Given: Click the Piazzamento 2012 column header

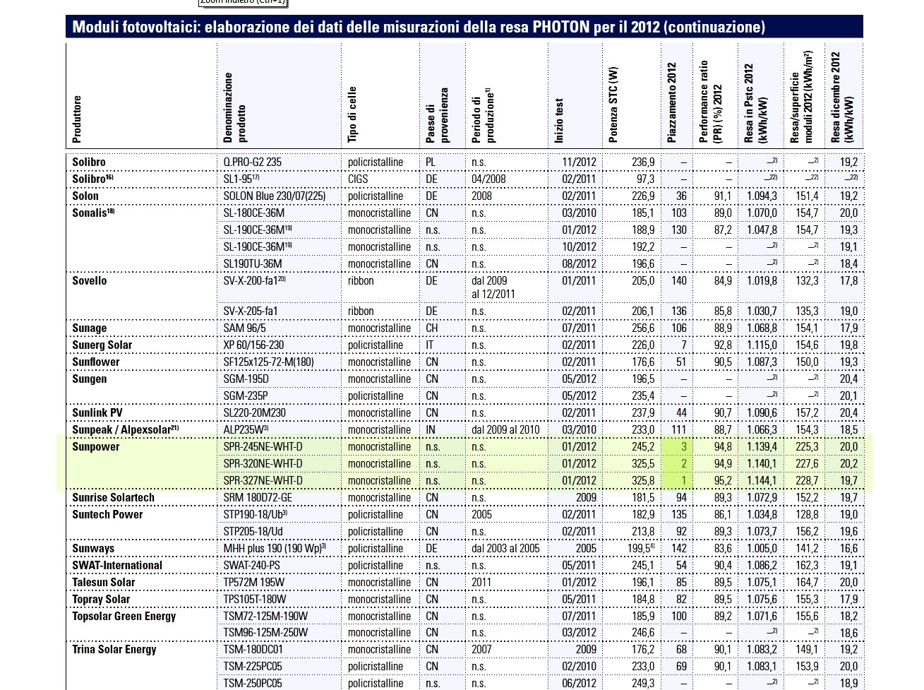Looking at the screenshot, I should [x=671, y=102].
